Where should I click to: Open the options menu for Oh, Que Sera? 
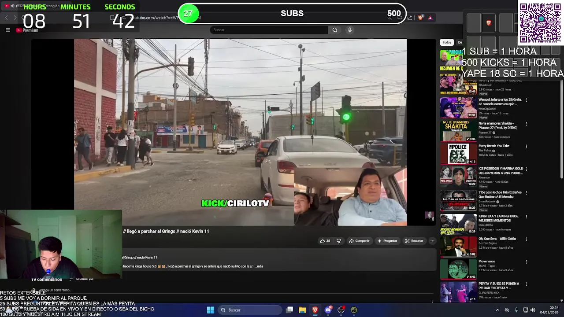coord(526,239)
